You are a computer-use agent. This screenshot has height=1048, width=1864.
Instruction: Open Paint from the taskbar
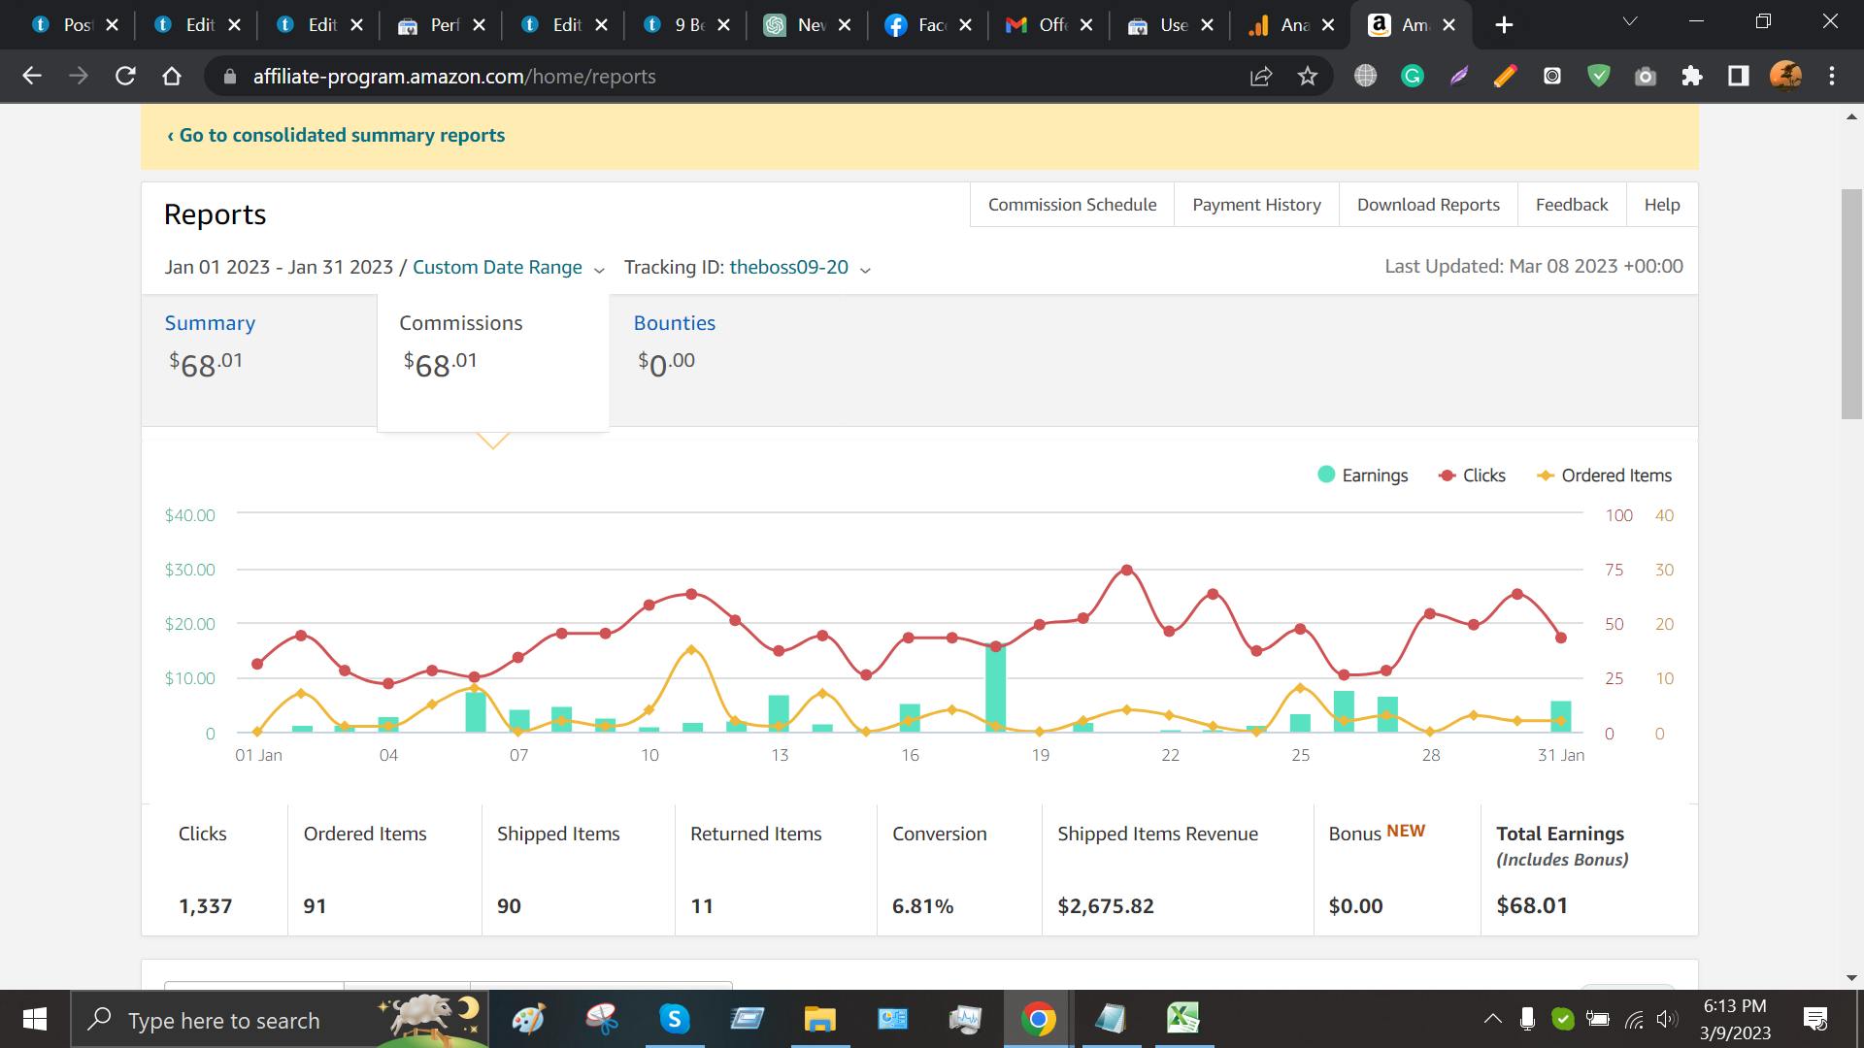[x=528, y=1019]
